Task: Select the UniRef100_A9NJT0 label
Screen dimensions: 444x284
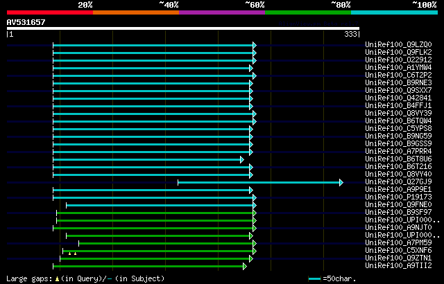Action: (x=398, y=228)
